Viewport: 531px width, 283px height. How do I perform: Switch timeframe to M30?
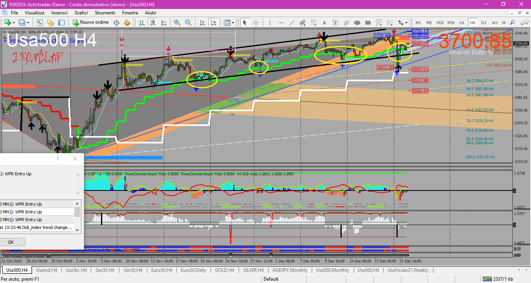451,23
